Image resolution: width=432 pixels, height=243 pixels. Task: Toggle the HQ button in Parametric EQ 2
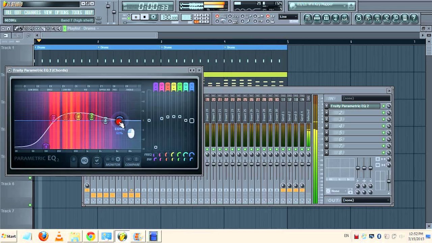[x=84, y=161]
